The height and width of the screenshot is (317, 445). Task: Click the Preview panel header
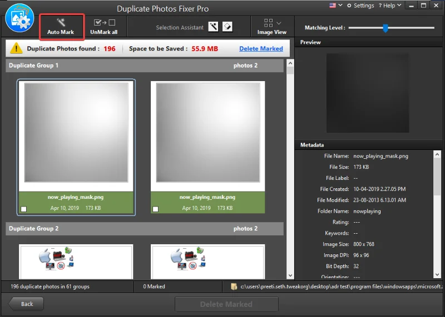pyautogui.click(x=368, y=42)
